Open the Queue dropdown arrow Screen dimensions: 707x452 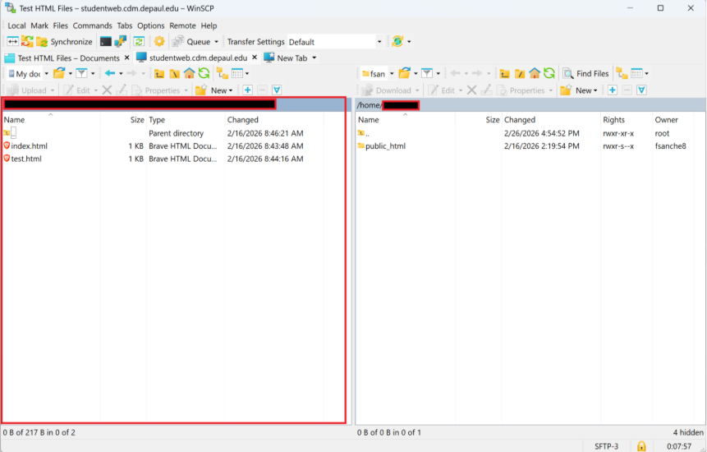pyautogui.click(x=217, y=42)
